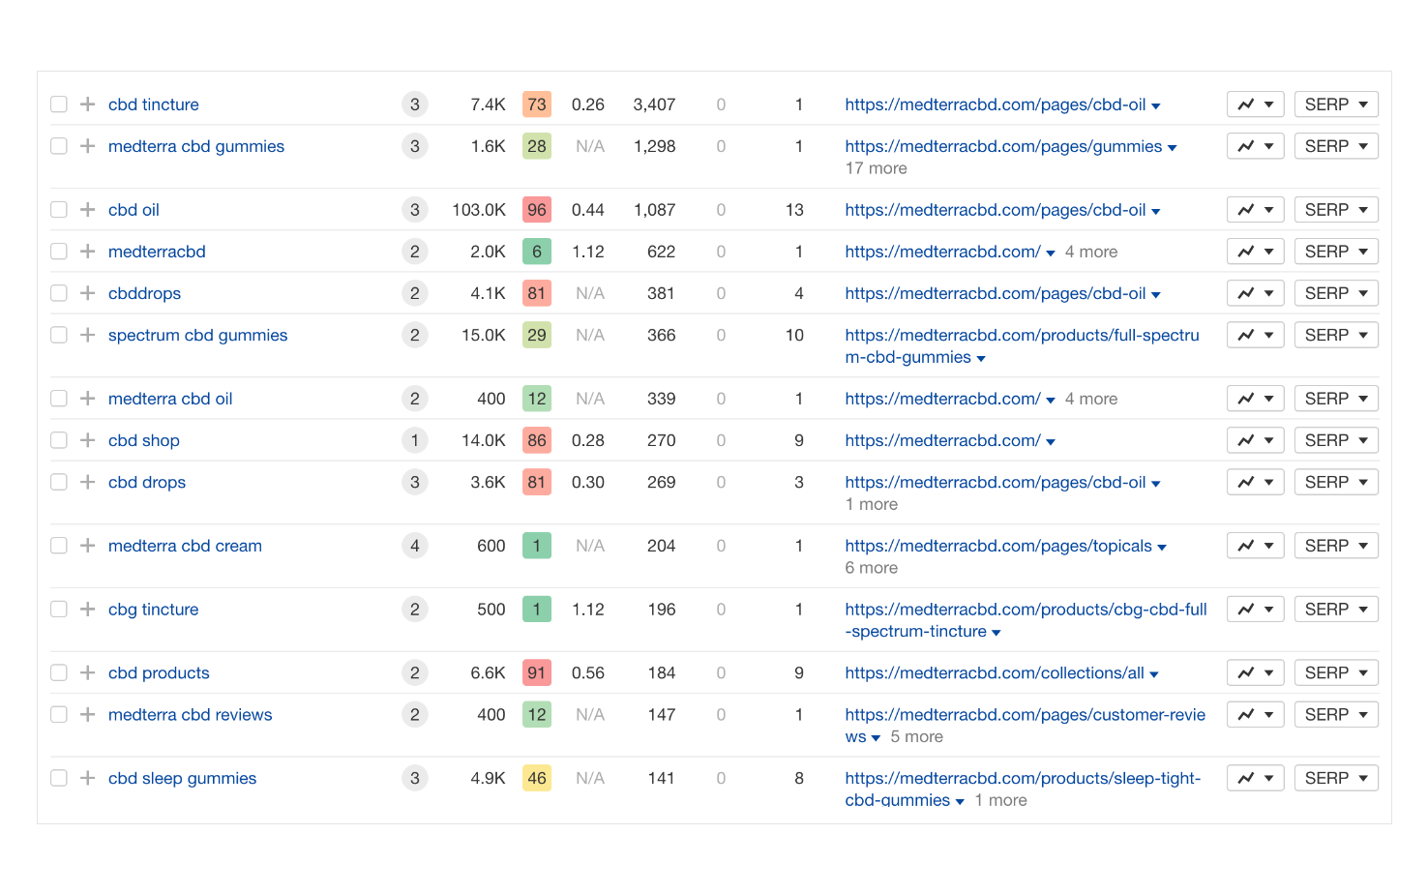
Task: Open the SERP dropdown for cbd products
Action: pos(1336,672)
